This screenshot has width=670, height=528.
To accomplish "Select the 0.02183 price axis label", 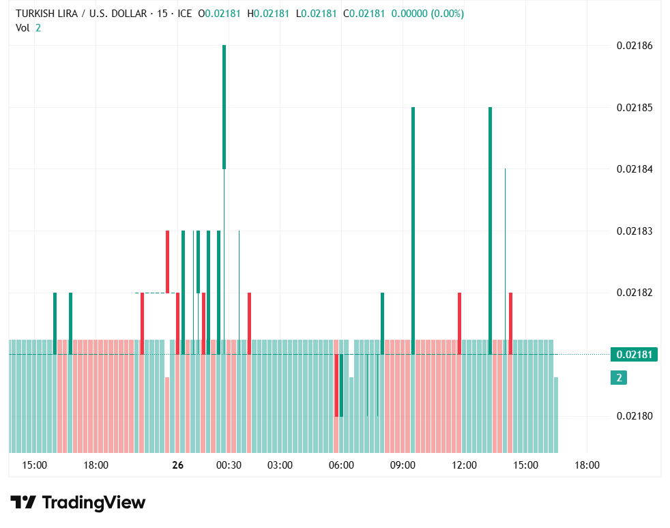I will 635,231.
